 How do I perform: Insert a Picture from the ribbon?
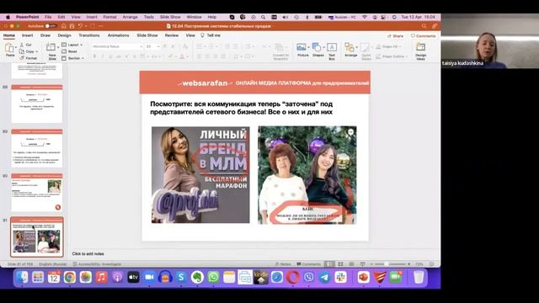tap(302, 47)
